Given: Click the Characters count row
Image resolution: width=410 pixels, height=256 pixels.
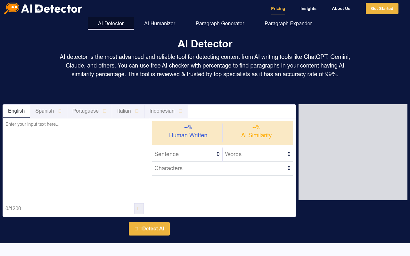Looking at the screenshot, I should coord(222,168).
